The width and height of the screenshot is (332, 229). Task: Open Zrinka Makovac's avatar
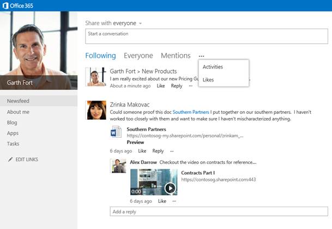[96, 110]
